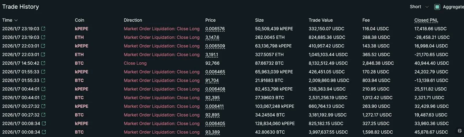Click the Closed PNL column header
Image resolution: width=464 pixels, height=137 pixels.
(x=426, y=20)
